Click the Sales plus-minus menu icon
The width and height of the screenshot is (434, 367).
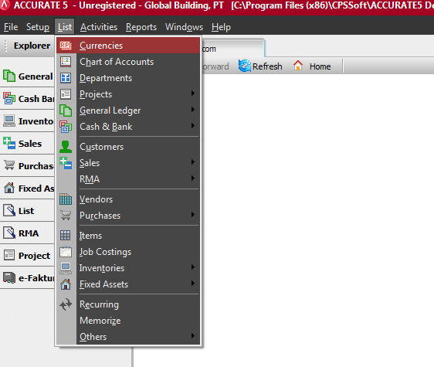coord(66,163)
